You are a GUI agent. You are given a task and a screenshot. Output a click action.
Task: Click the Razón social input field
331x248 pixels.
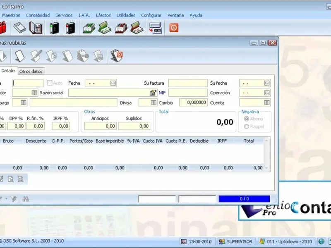pos(113,93)
